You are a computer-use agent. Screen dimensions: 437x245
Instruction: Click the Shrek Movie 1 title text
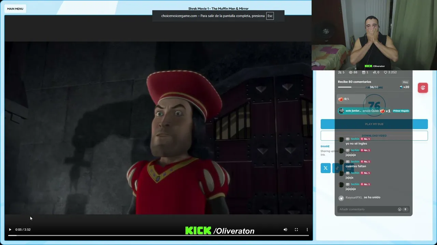[218, 9]
